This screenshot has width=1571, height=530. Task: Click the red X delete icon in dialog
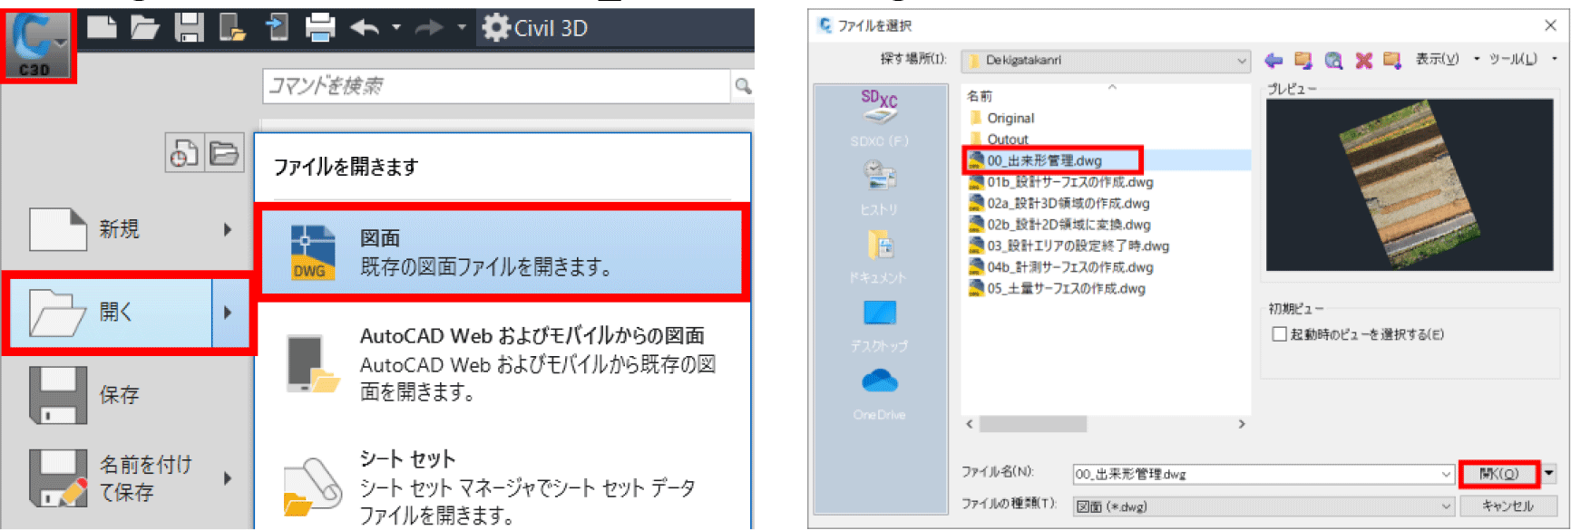1362,60
